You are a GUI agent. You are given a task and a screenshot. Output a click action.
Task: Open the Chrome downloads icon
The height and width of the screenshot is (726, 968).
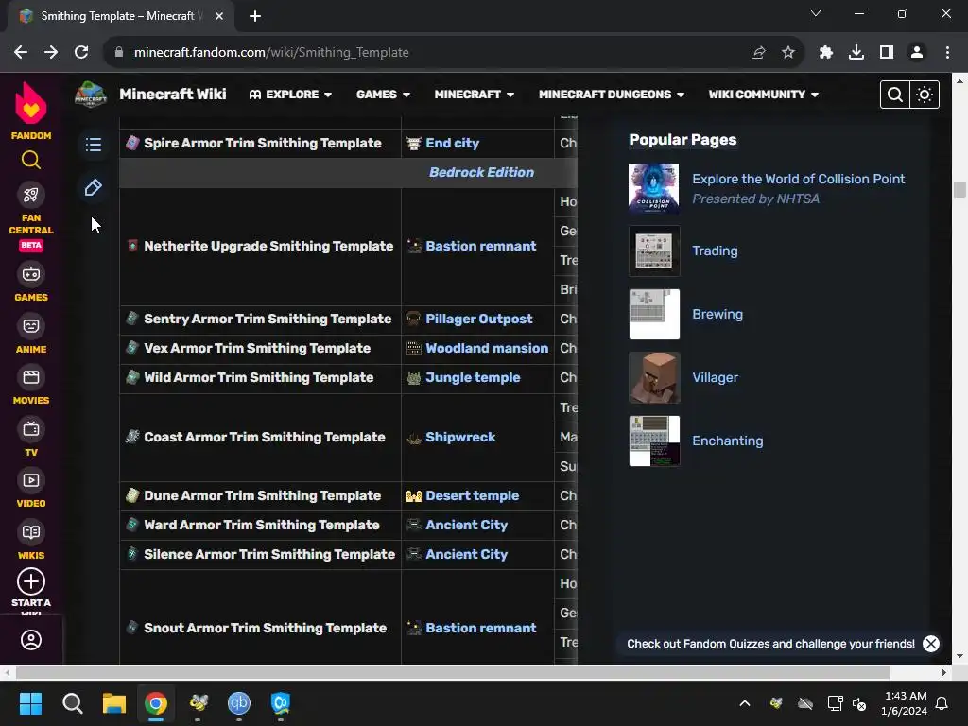(856, 53)
